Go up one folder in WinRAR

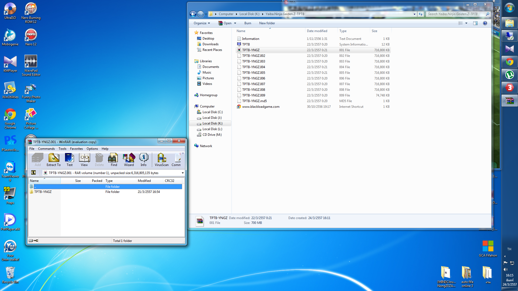[x=33, y=173]
